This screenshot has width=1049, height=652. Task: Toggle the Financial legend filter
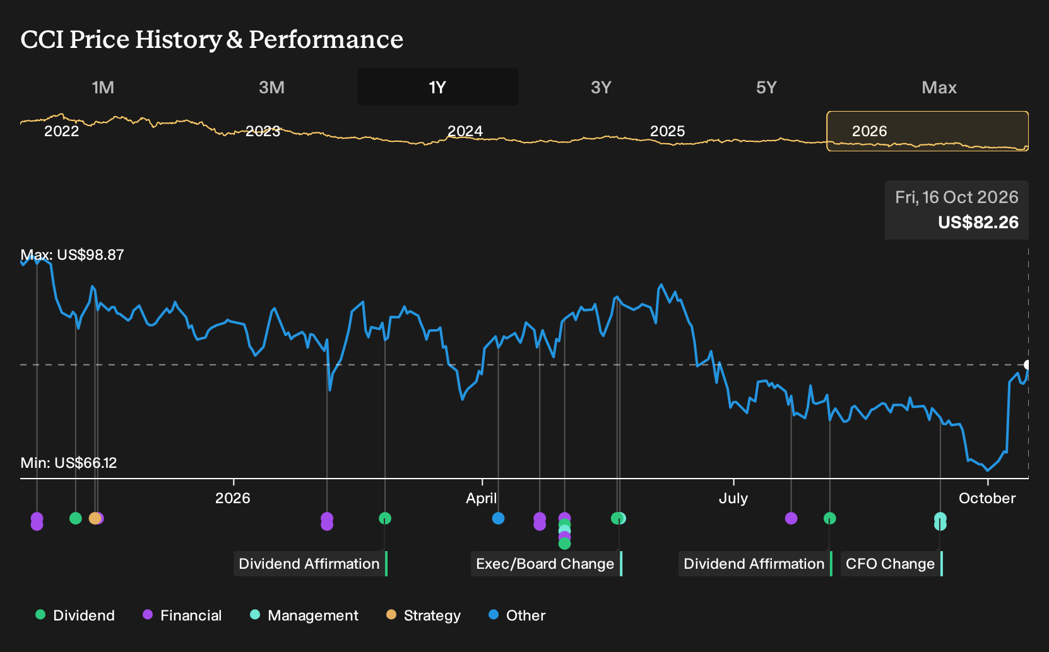click(x=182, y=615)
